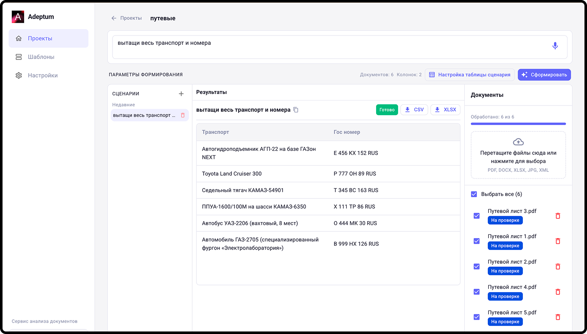Click the Готово status badge

[x=387, y=110]
